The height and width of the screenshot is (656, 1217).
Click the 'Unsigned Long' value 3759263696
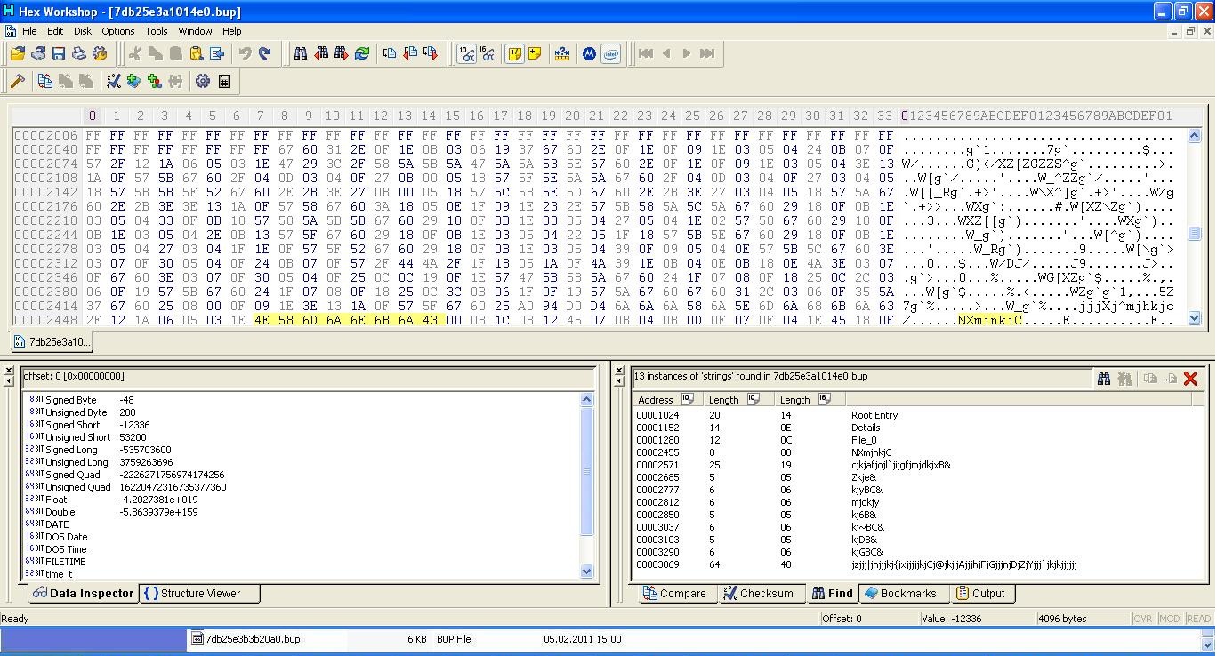click(146, 462)
